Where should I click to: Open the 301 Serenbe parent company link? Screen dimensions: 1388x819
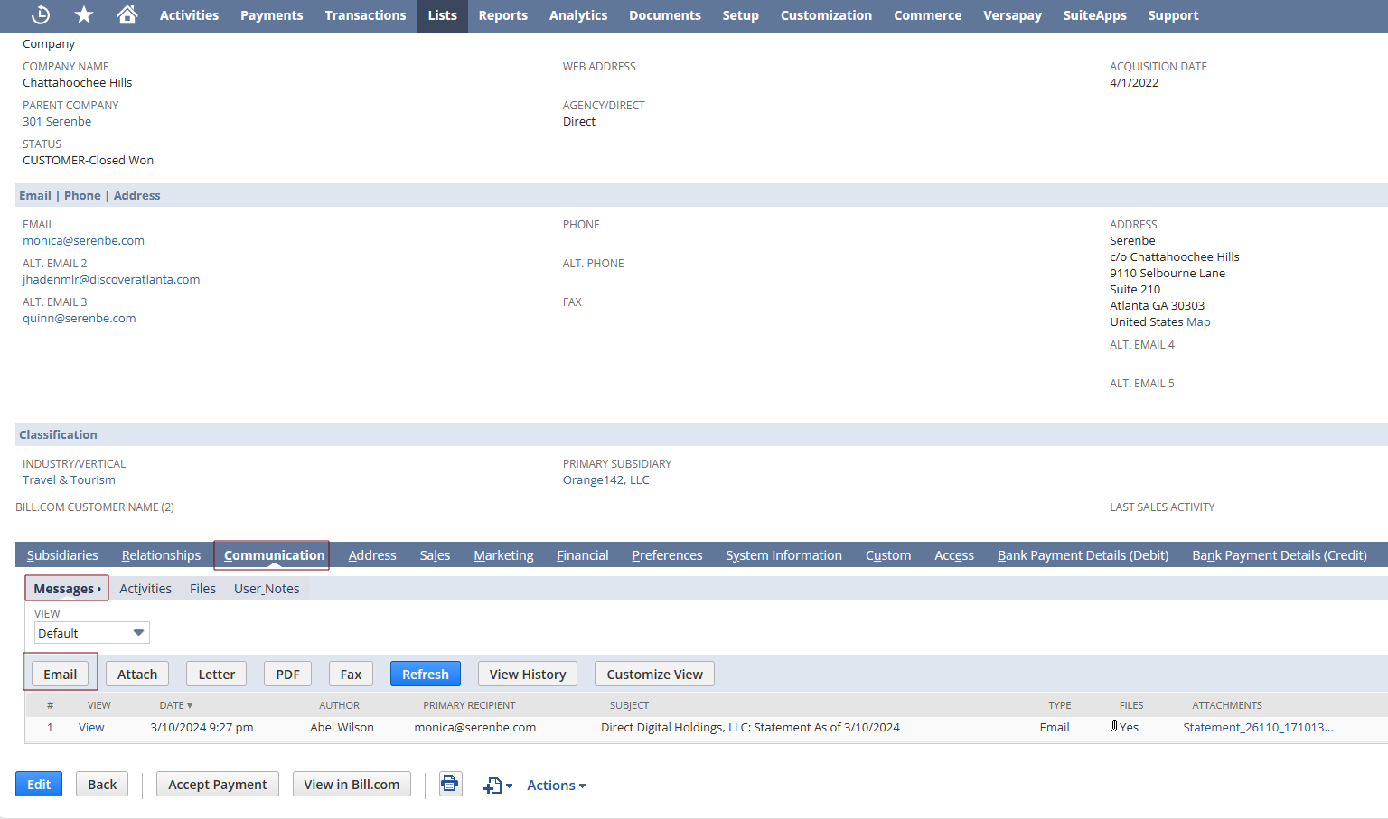(x=57, y=122)
